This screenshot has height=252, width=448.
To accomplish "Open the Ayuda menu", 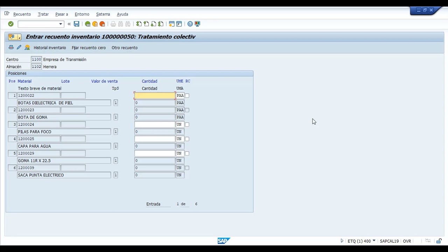I will [122, 14].
